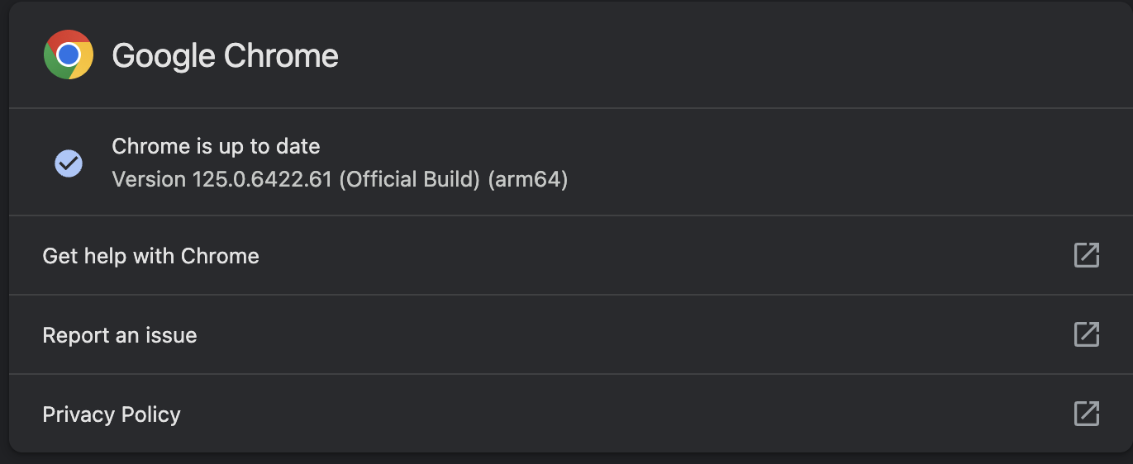Open the Privacy Policy link
Image resolution: width=1133 pixels, height=464 pixels.
tap(112, 414)
